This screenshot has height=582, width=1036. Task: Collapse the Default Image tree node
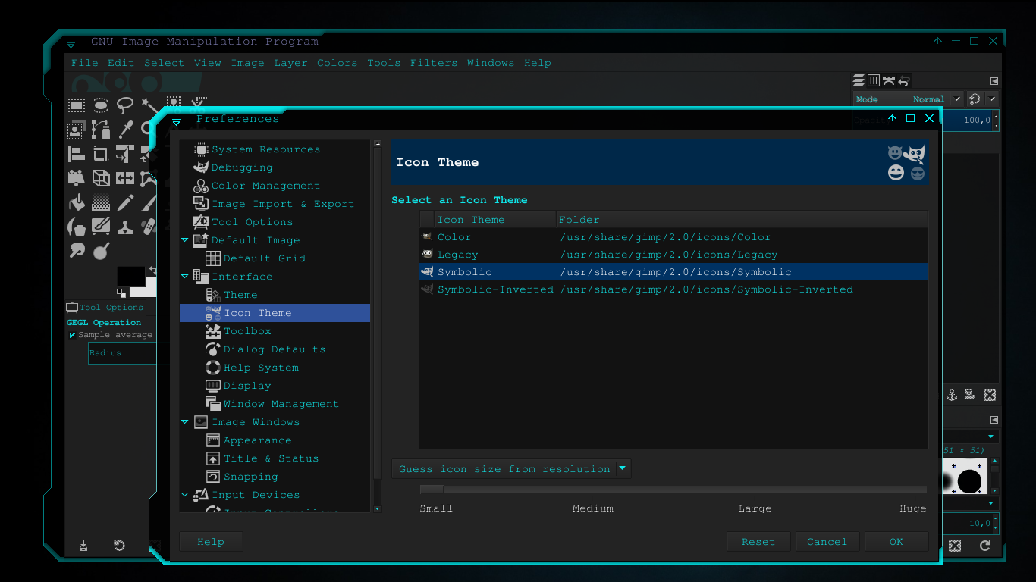pos(184,240)
